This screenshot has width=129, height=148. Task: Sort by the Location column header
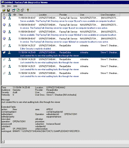48,15
